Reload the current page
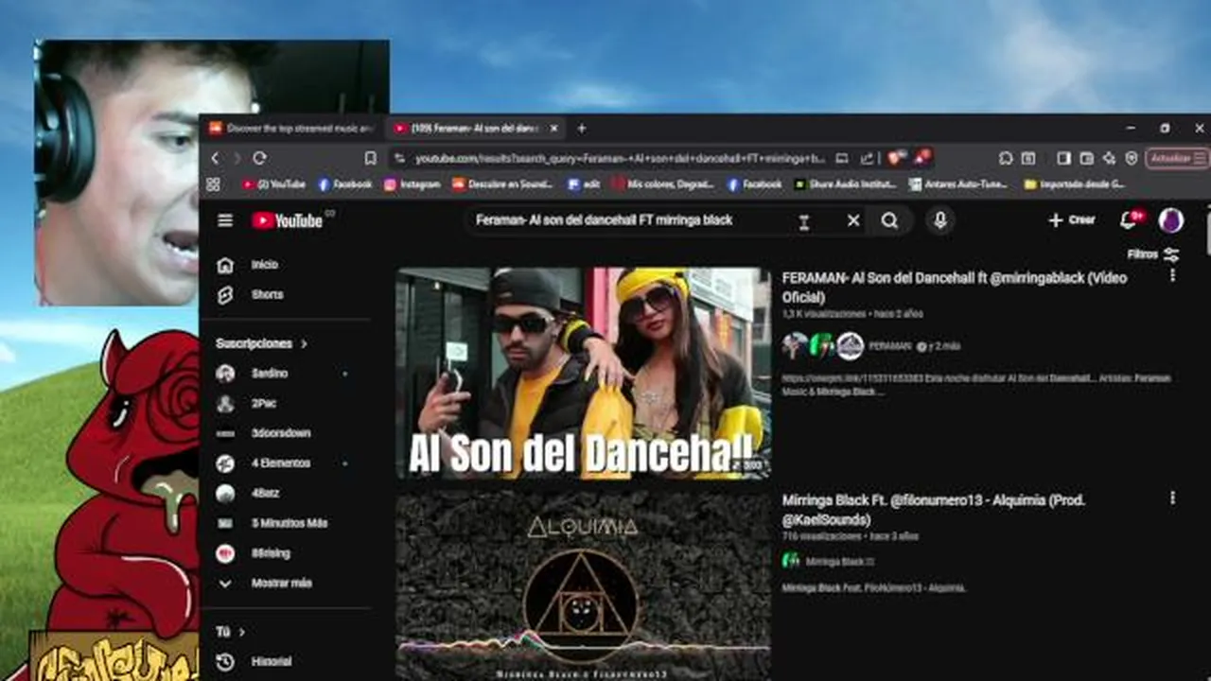Viewport: 1211px width, 681px height. 259,158
